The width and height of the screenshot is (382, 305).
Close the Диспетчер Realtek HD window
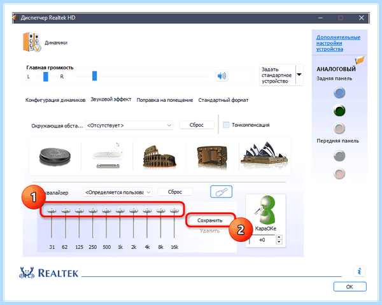pyautogui.click(x=362, y=18)
